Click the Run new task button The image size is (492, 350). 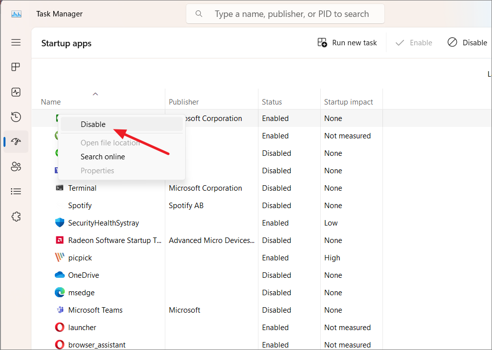point(347,42)
